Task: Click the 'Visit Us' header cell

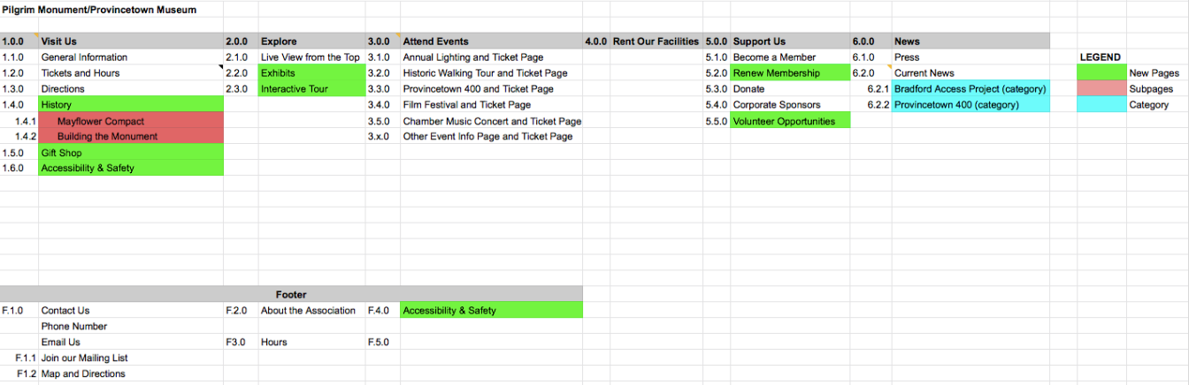Action: point(131,42)
